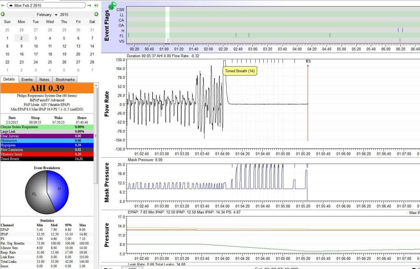420x269 pixels.
Task: Show next month in calendar
Action: click(96, 14)
